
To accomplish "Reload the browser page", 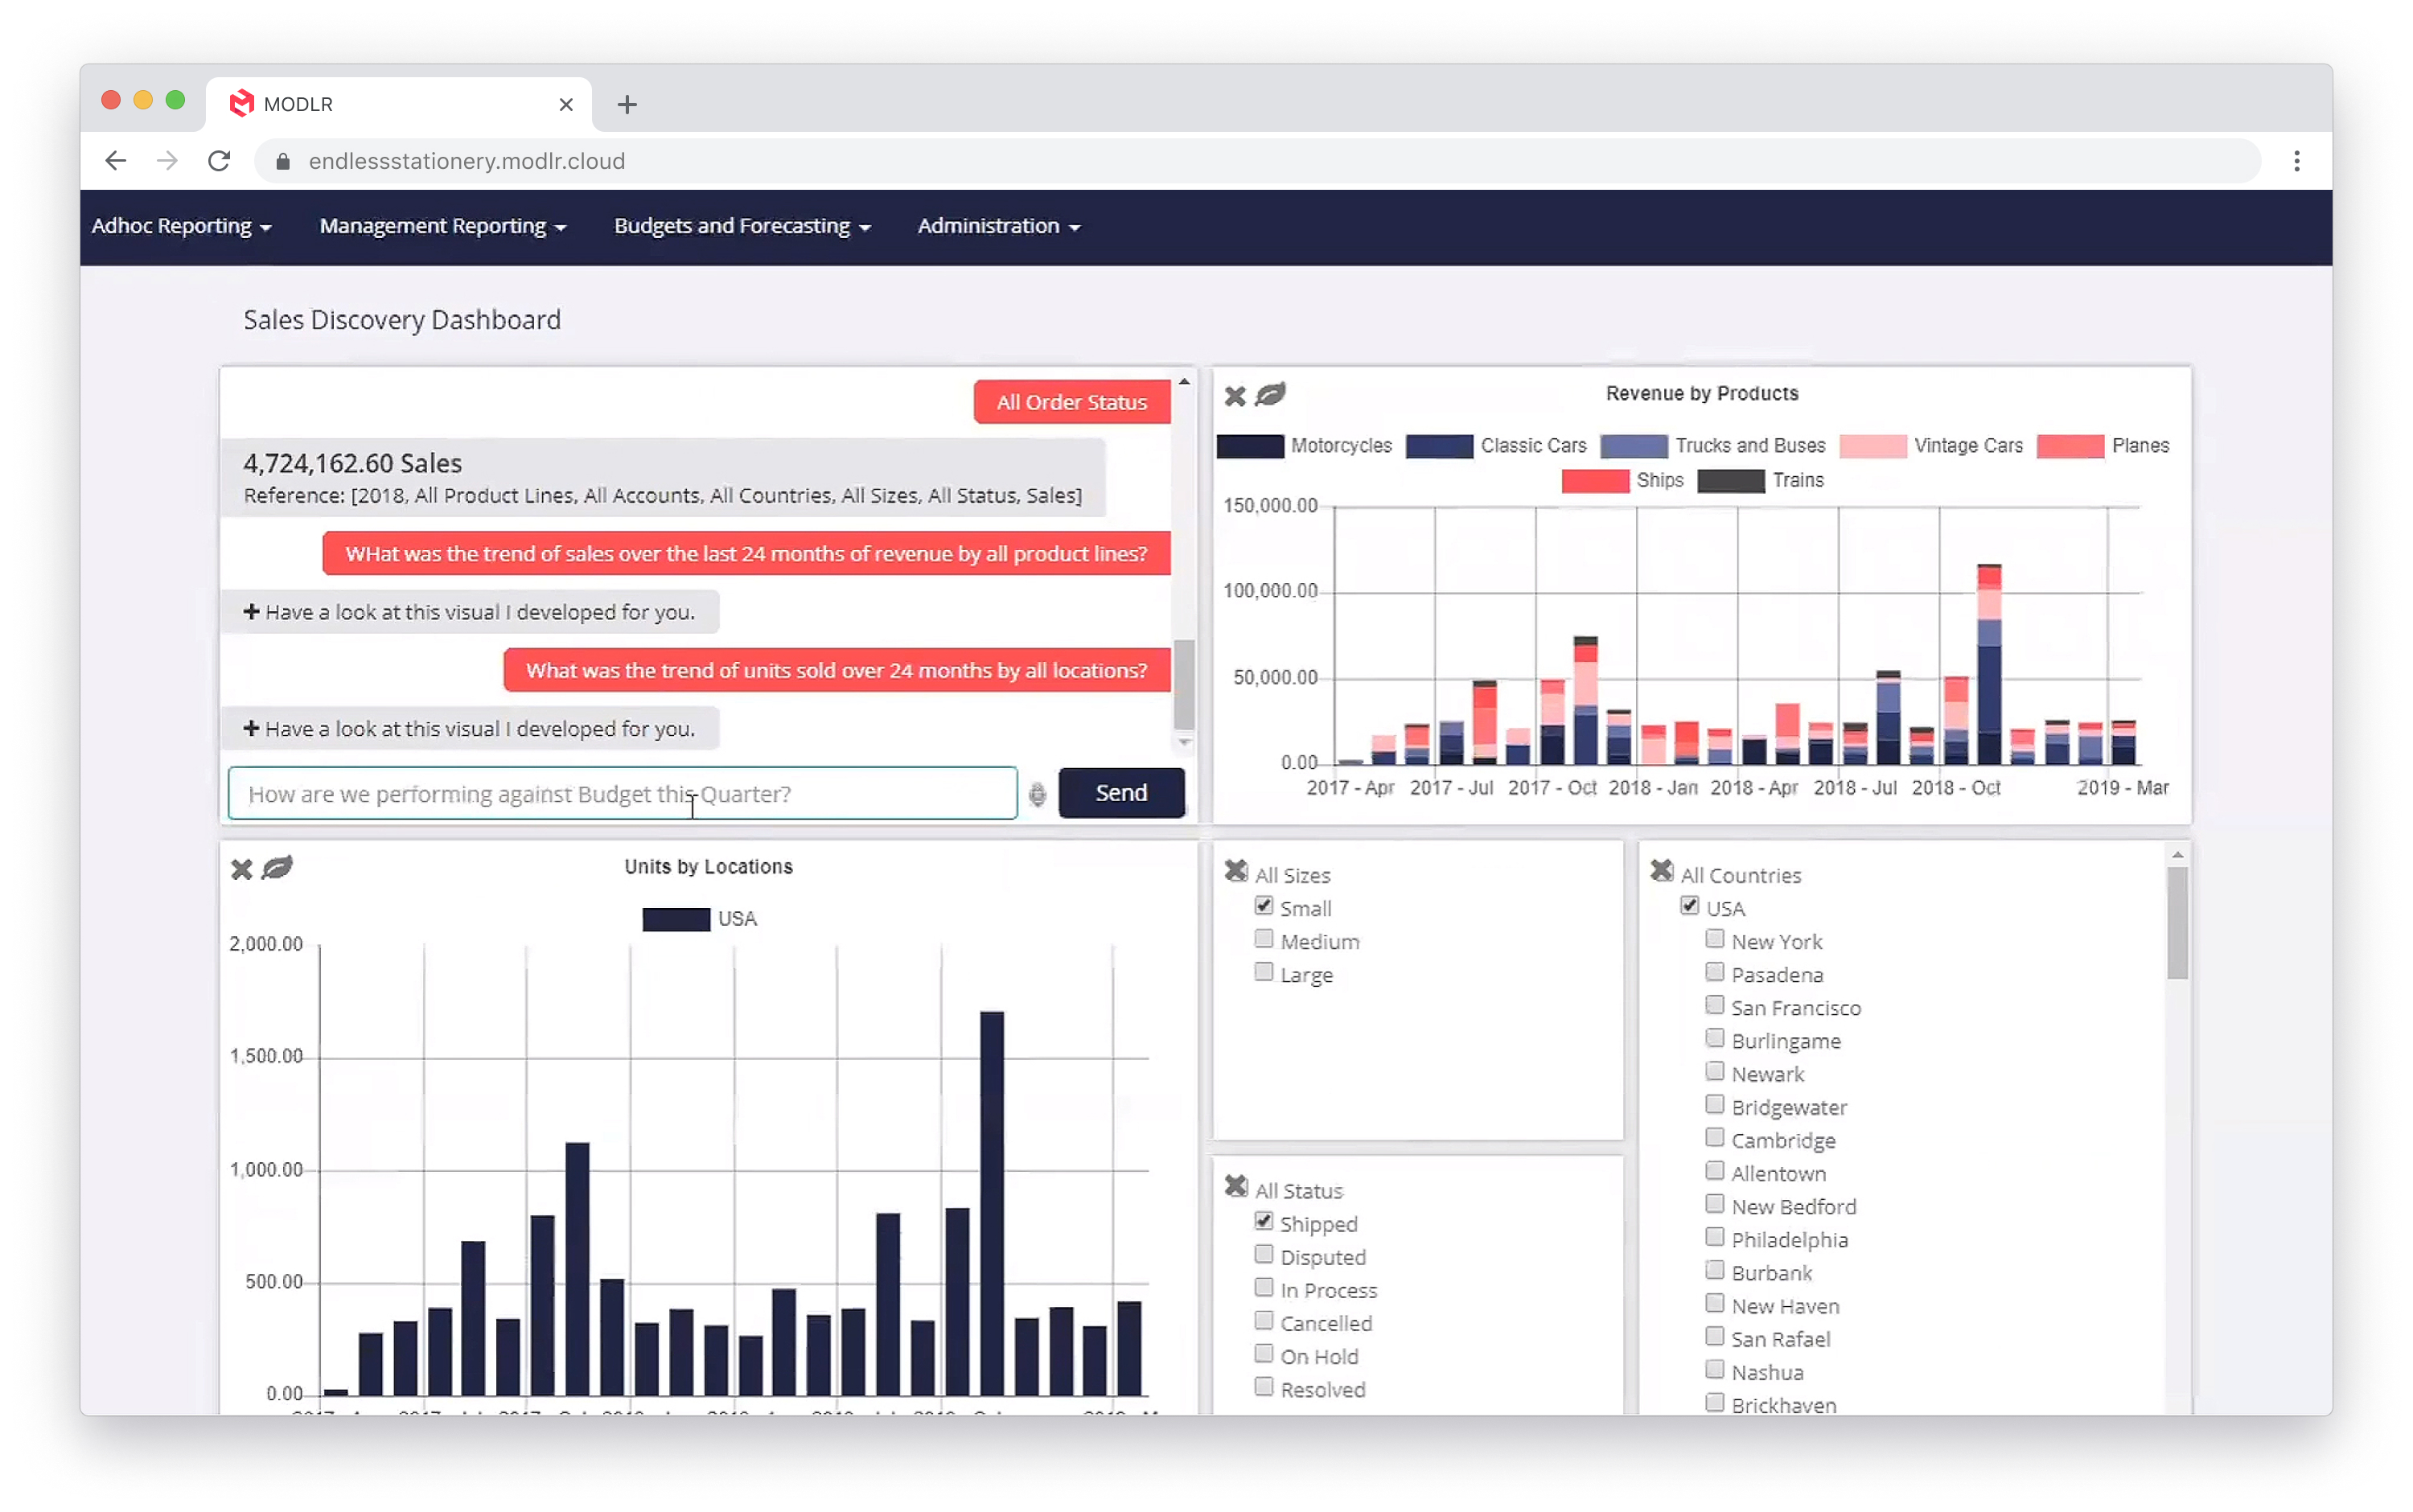I will pos(219,161).
